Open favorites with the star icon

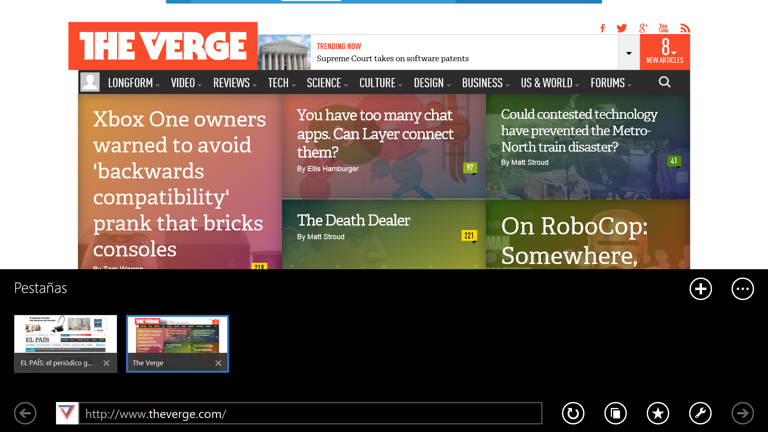point(658,413)
